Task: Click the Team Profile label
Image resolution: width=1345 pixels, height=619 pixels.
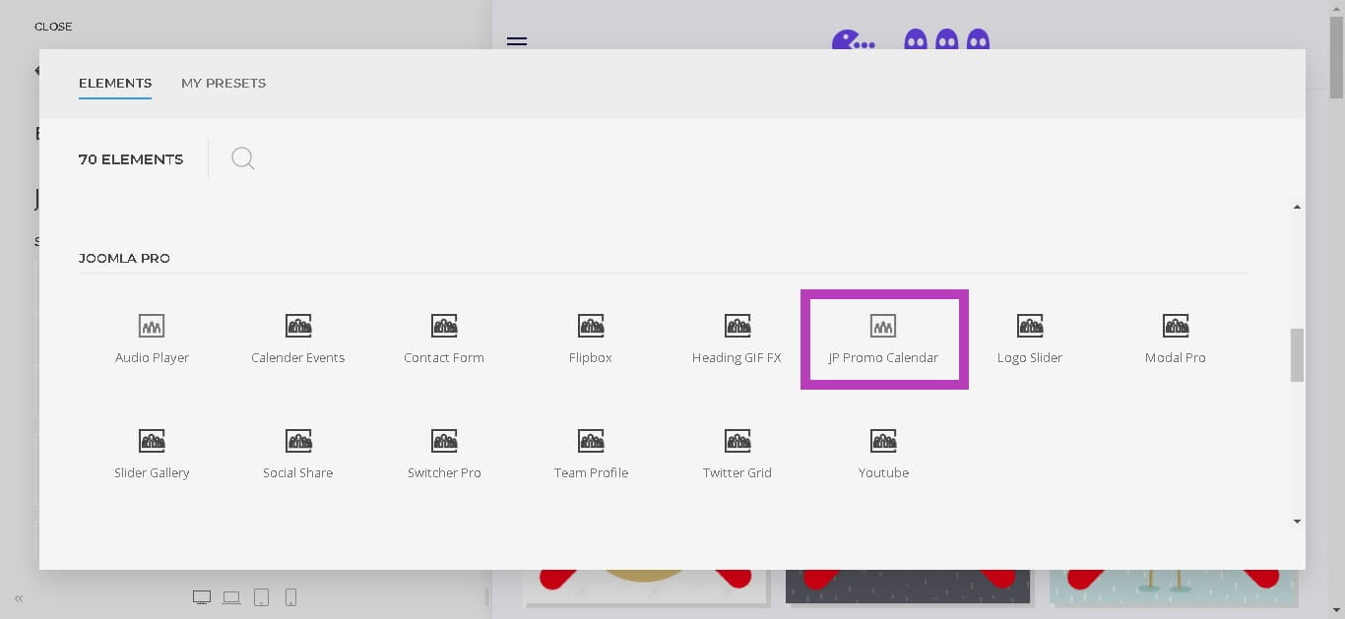Action: click(x=591, y=473)
